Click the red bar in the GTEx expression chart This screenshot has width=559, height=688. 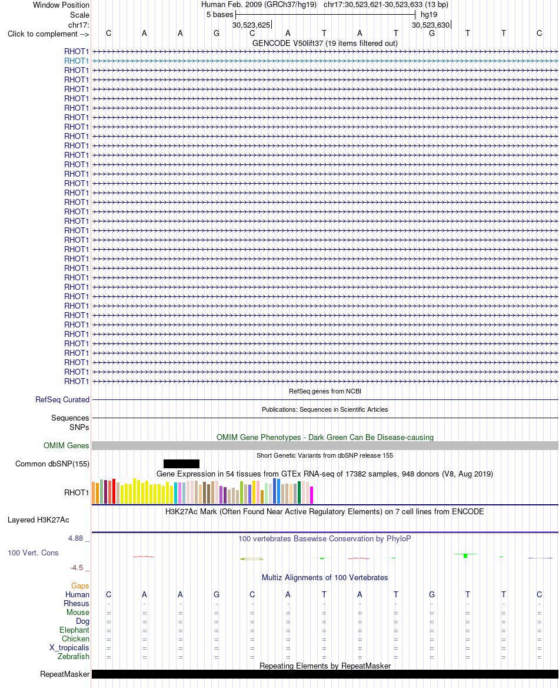pos(114,491)
